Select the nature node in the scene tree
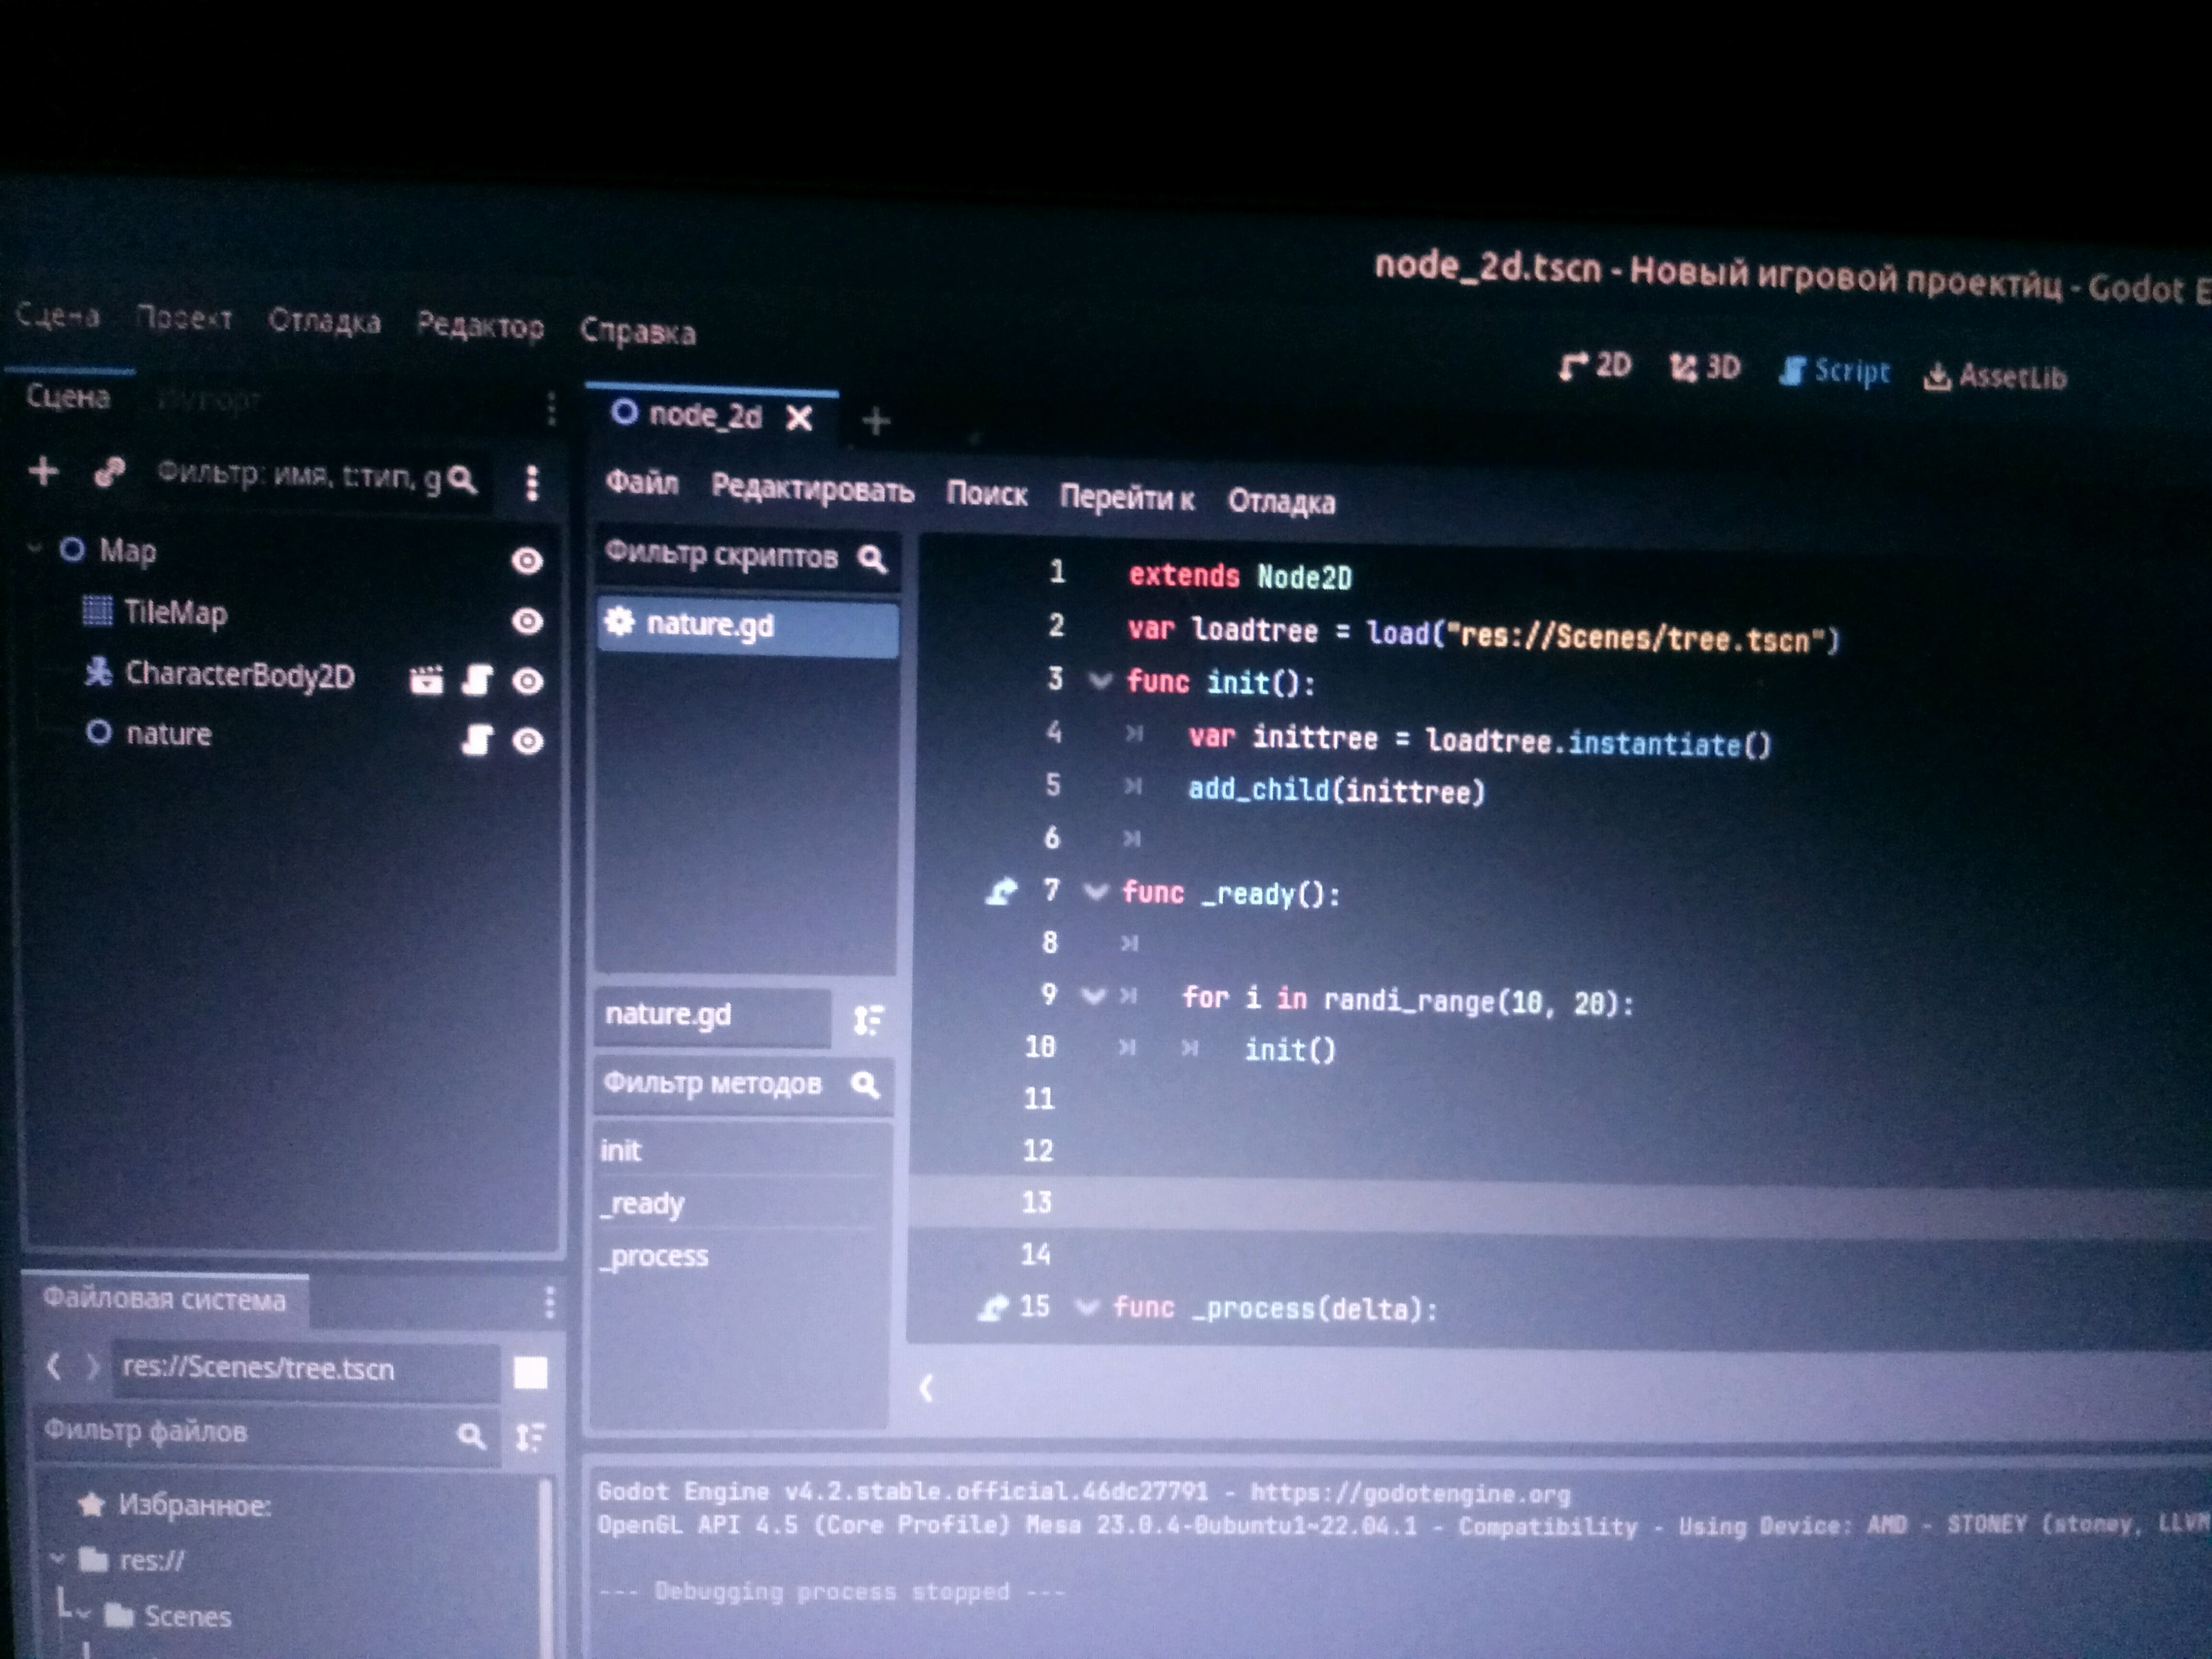 click(168, 733)
